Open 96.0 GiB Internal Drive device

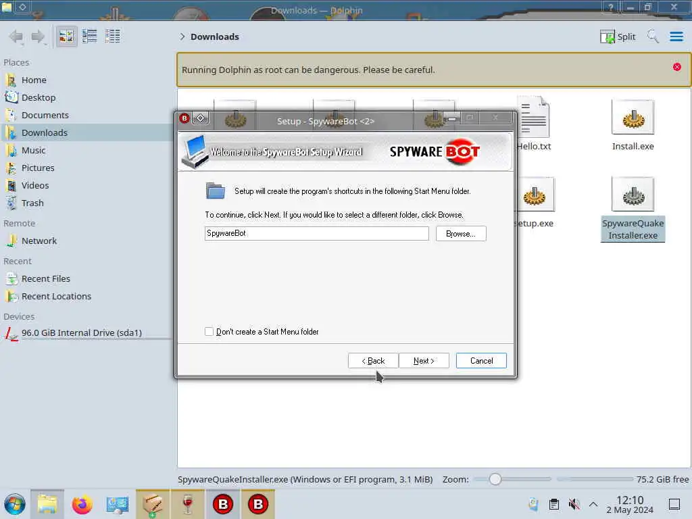coord(81,332)
